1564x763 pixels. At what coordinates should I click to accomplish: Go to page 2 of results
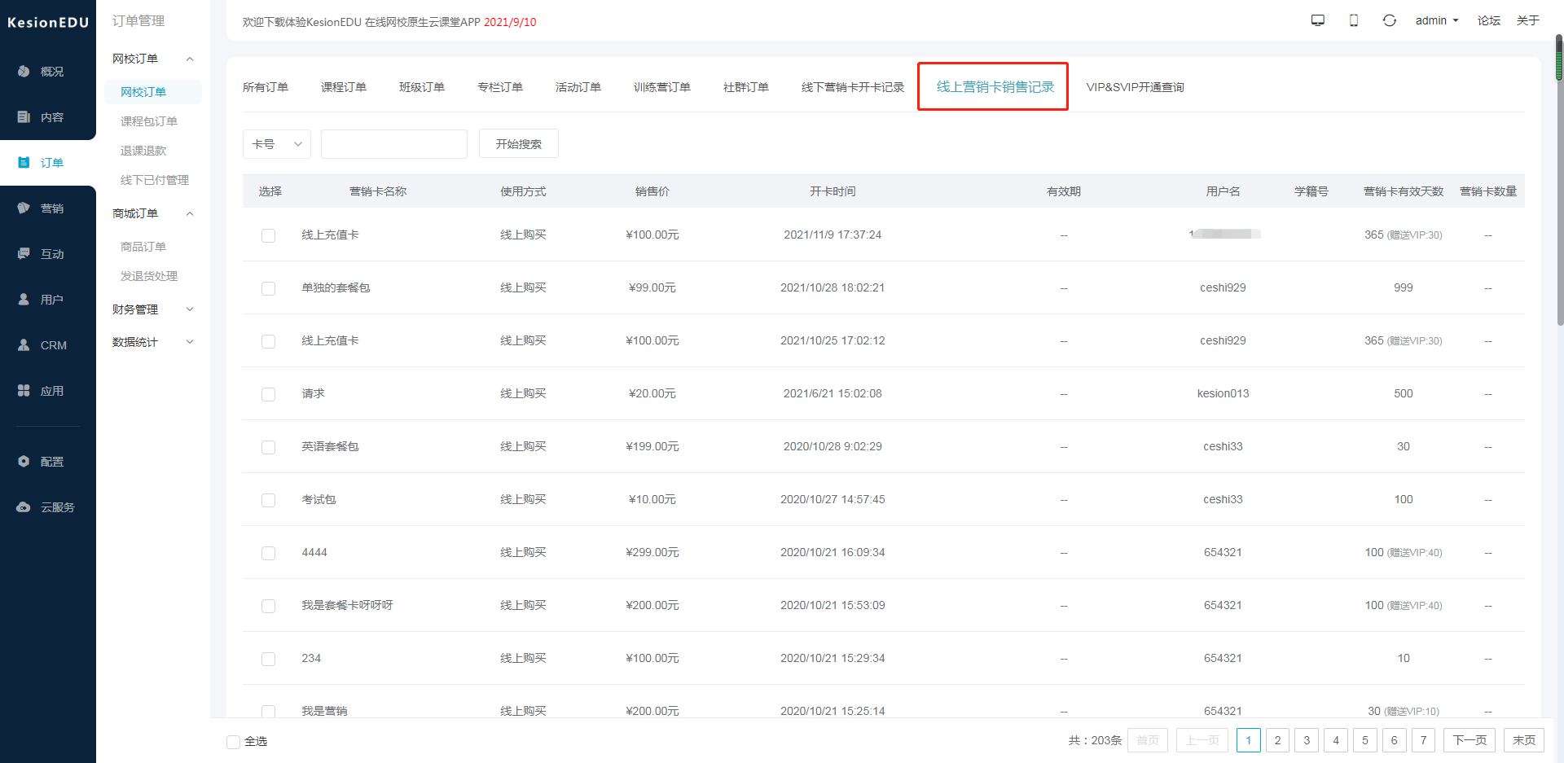pos(1278,740)
